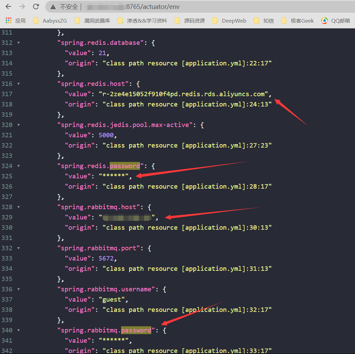This screenshot has width=355, height=354.
Task: Open the 渗透&&学习资料 bookmark folder
Action: (142, 21)
